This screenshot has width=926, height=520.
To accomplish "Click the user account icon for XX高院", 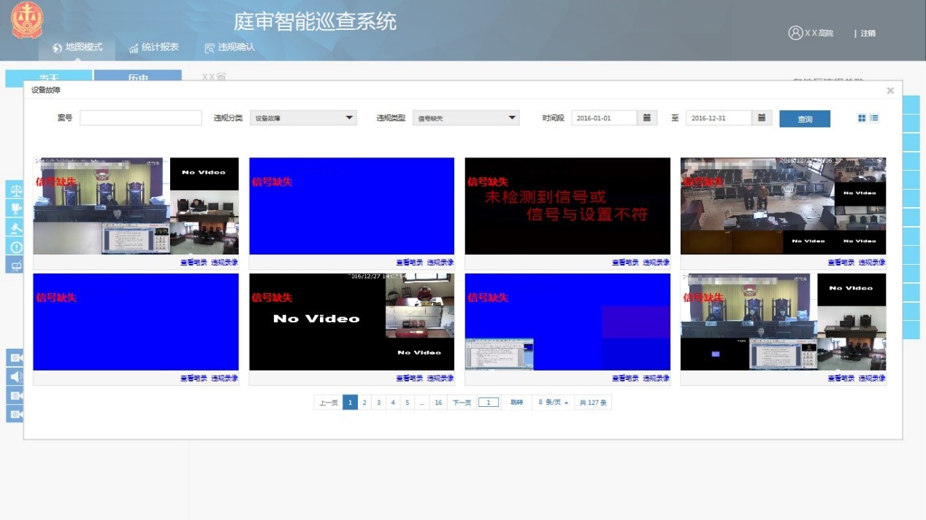I will pos(795,33).
